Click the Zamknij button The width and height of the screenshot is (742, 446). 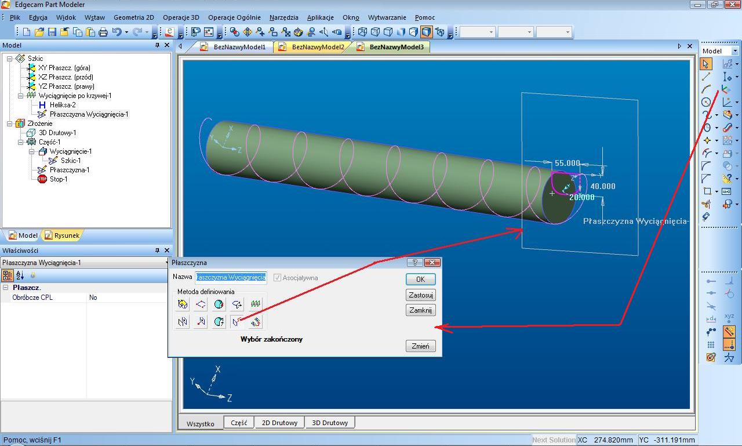click(x=420, y=310)
